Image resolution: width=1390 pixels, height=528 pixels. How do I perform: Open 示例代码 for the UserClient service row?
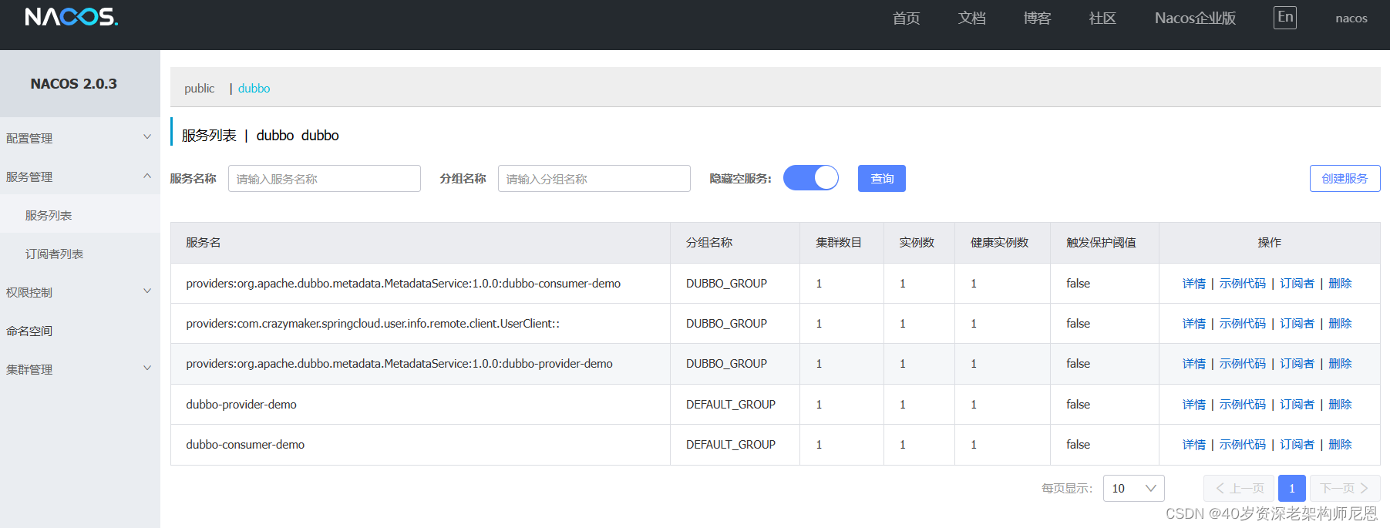coord(1242,324)
